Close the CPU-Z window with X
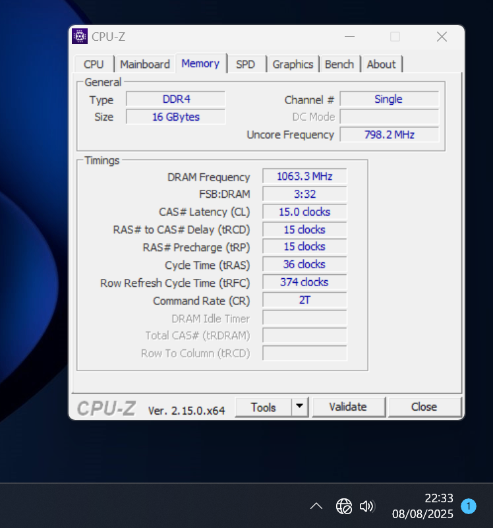The width and height of the screenshot is (493, 528). click(442, 36)
